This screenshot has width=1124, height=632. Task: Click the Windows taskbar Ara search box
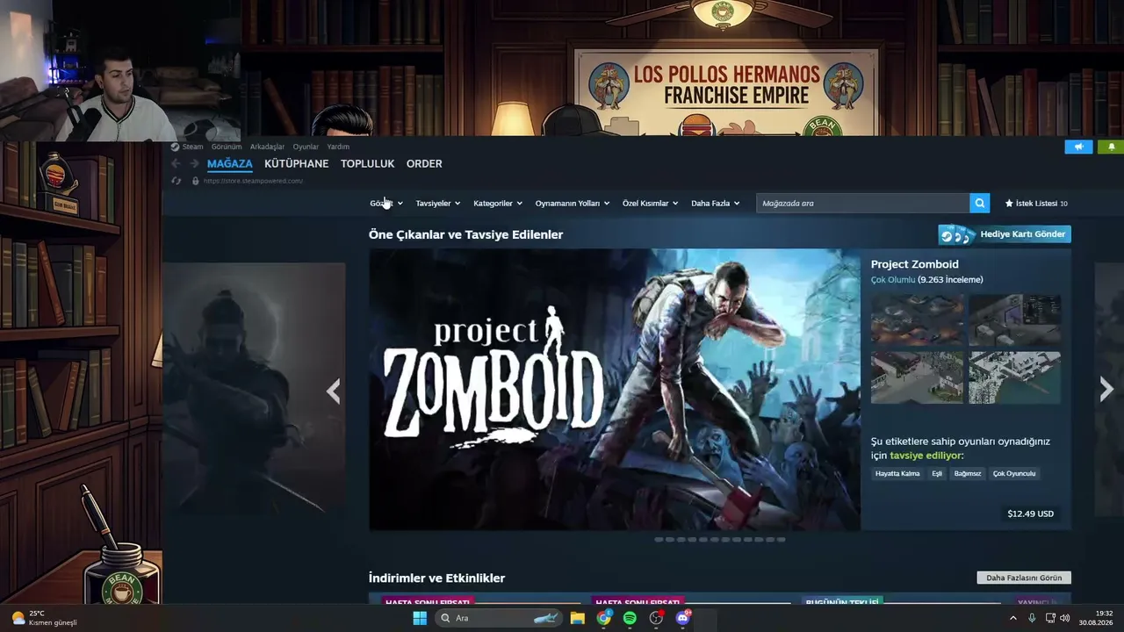499,618
